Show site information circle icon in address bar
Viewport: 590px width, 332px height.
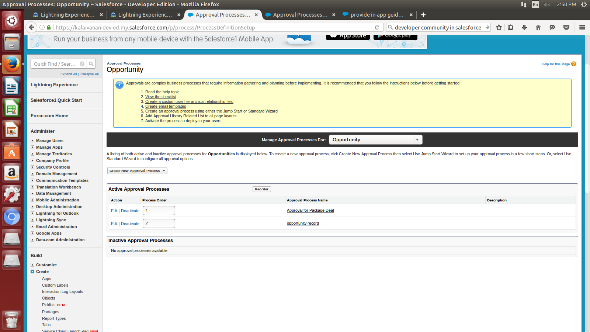42,27
